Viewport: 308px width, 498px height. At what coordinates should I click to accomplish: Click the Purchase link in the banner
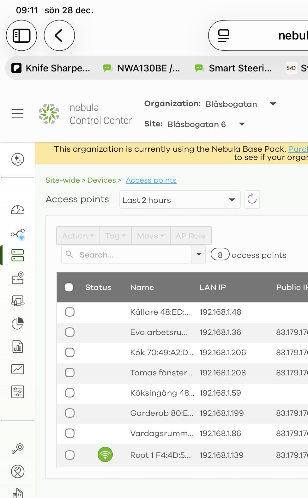298,149
